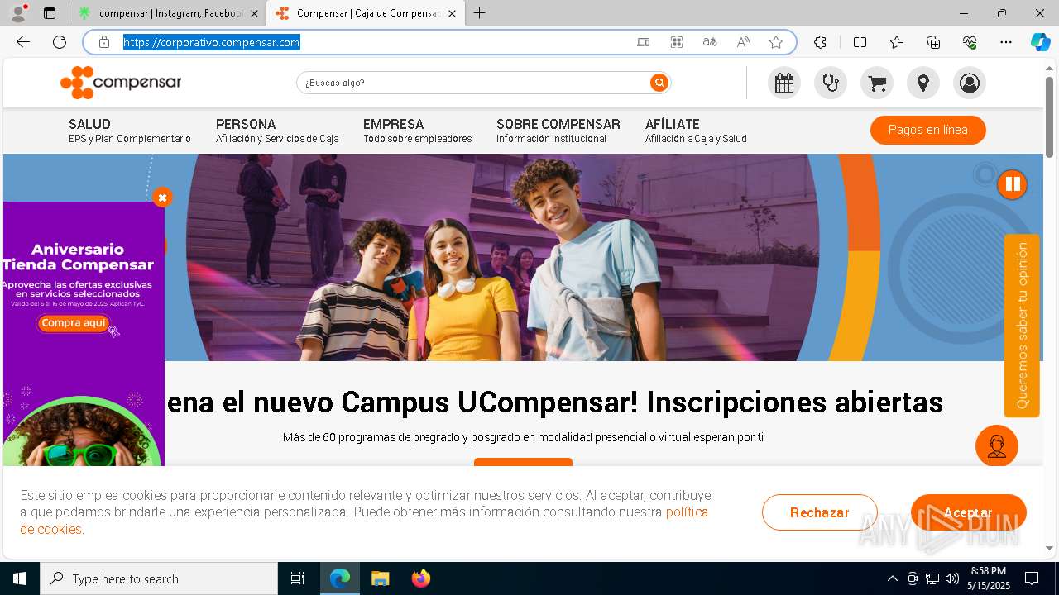Pause the banner carousel

click(x=1012, y=184)
